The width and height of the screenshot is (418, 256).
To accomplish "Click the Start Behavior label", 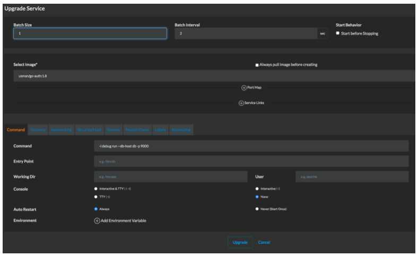I will 349,25.
